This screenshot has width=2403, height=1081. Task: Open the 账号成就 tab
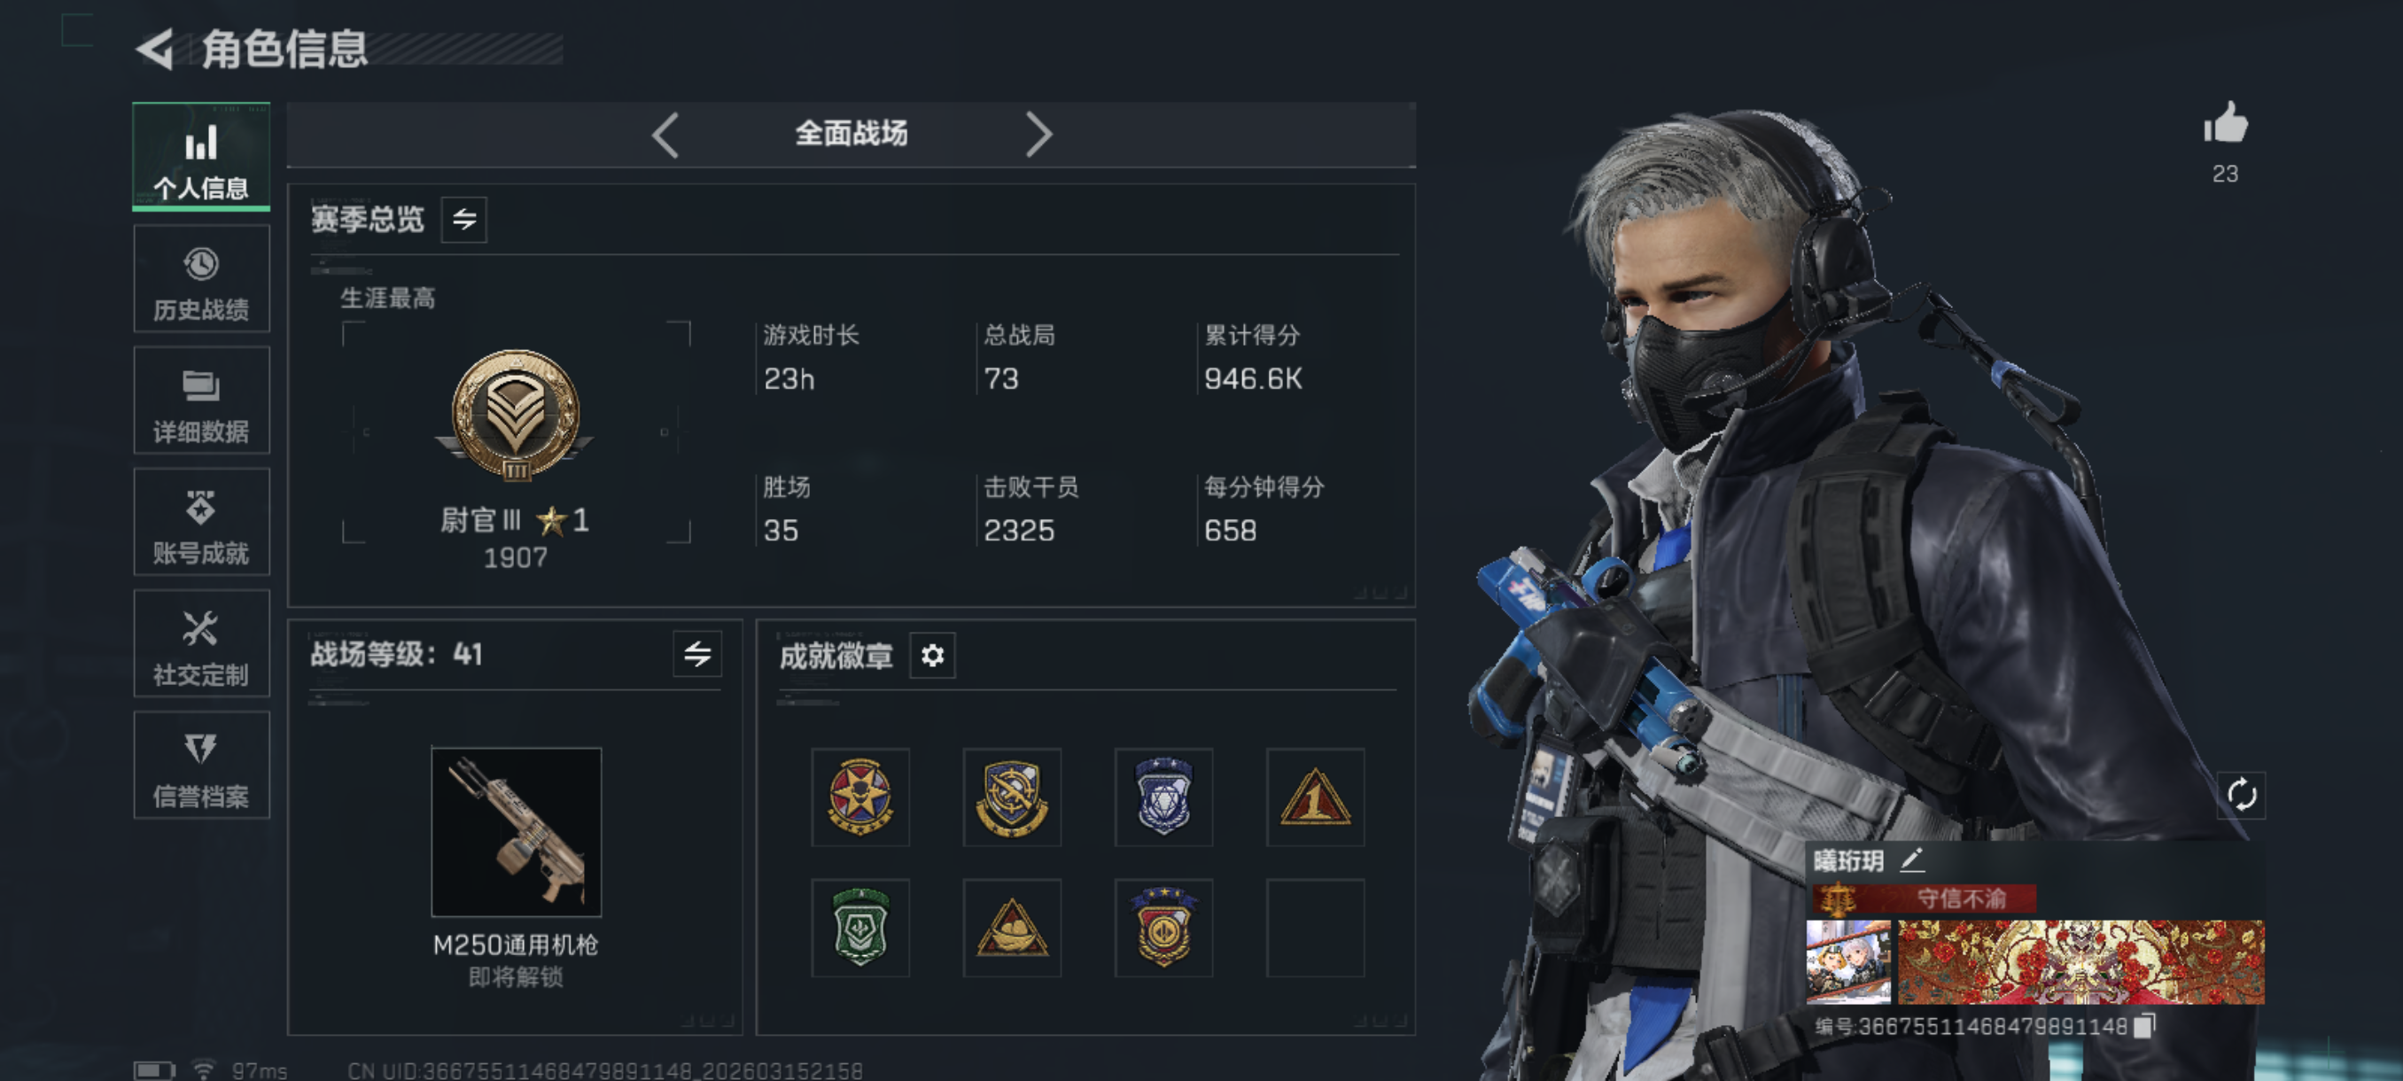point(201,521)
